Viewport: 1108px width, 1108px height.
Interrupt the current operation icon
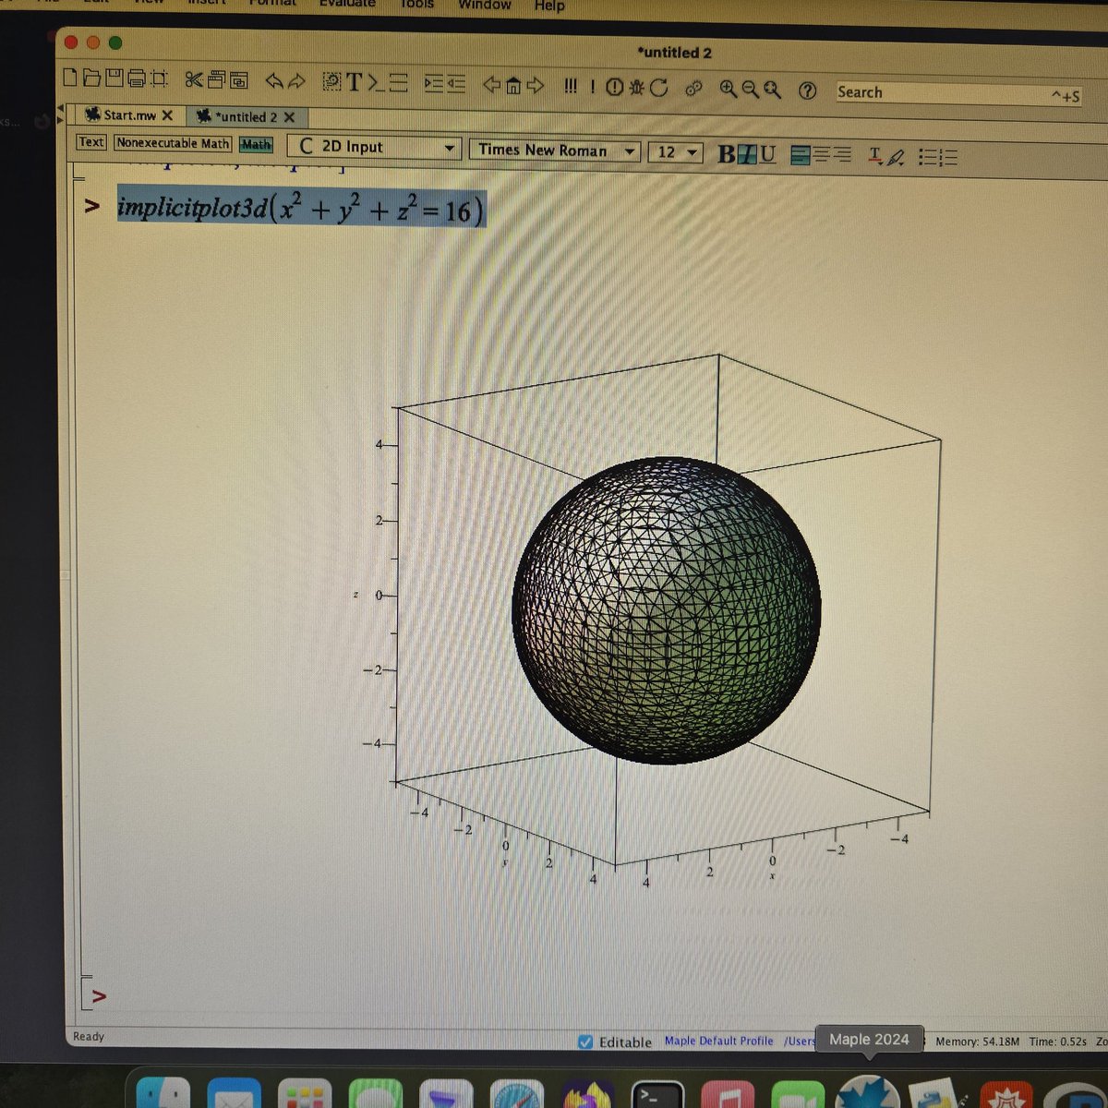coord(614,87)
